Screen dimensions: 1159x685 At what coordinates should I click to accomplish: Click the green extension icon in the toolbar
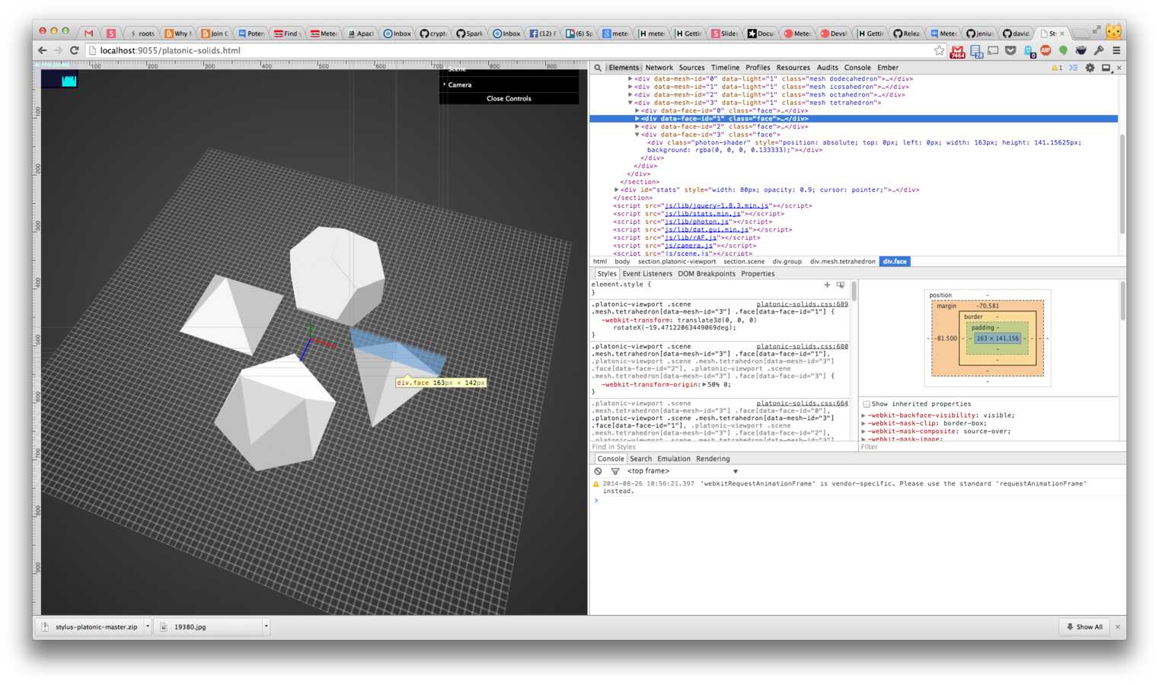[1063, 50]
